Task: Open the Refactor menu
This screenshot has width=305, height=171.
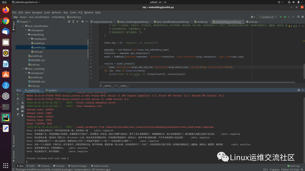Action: (56, 12)
